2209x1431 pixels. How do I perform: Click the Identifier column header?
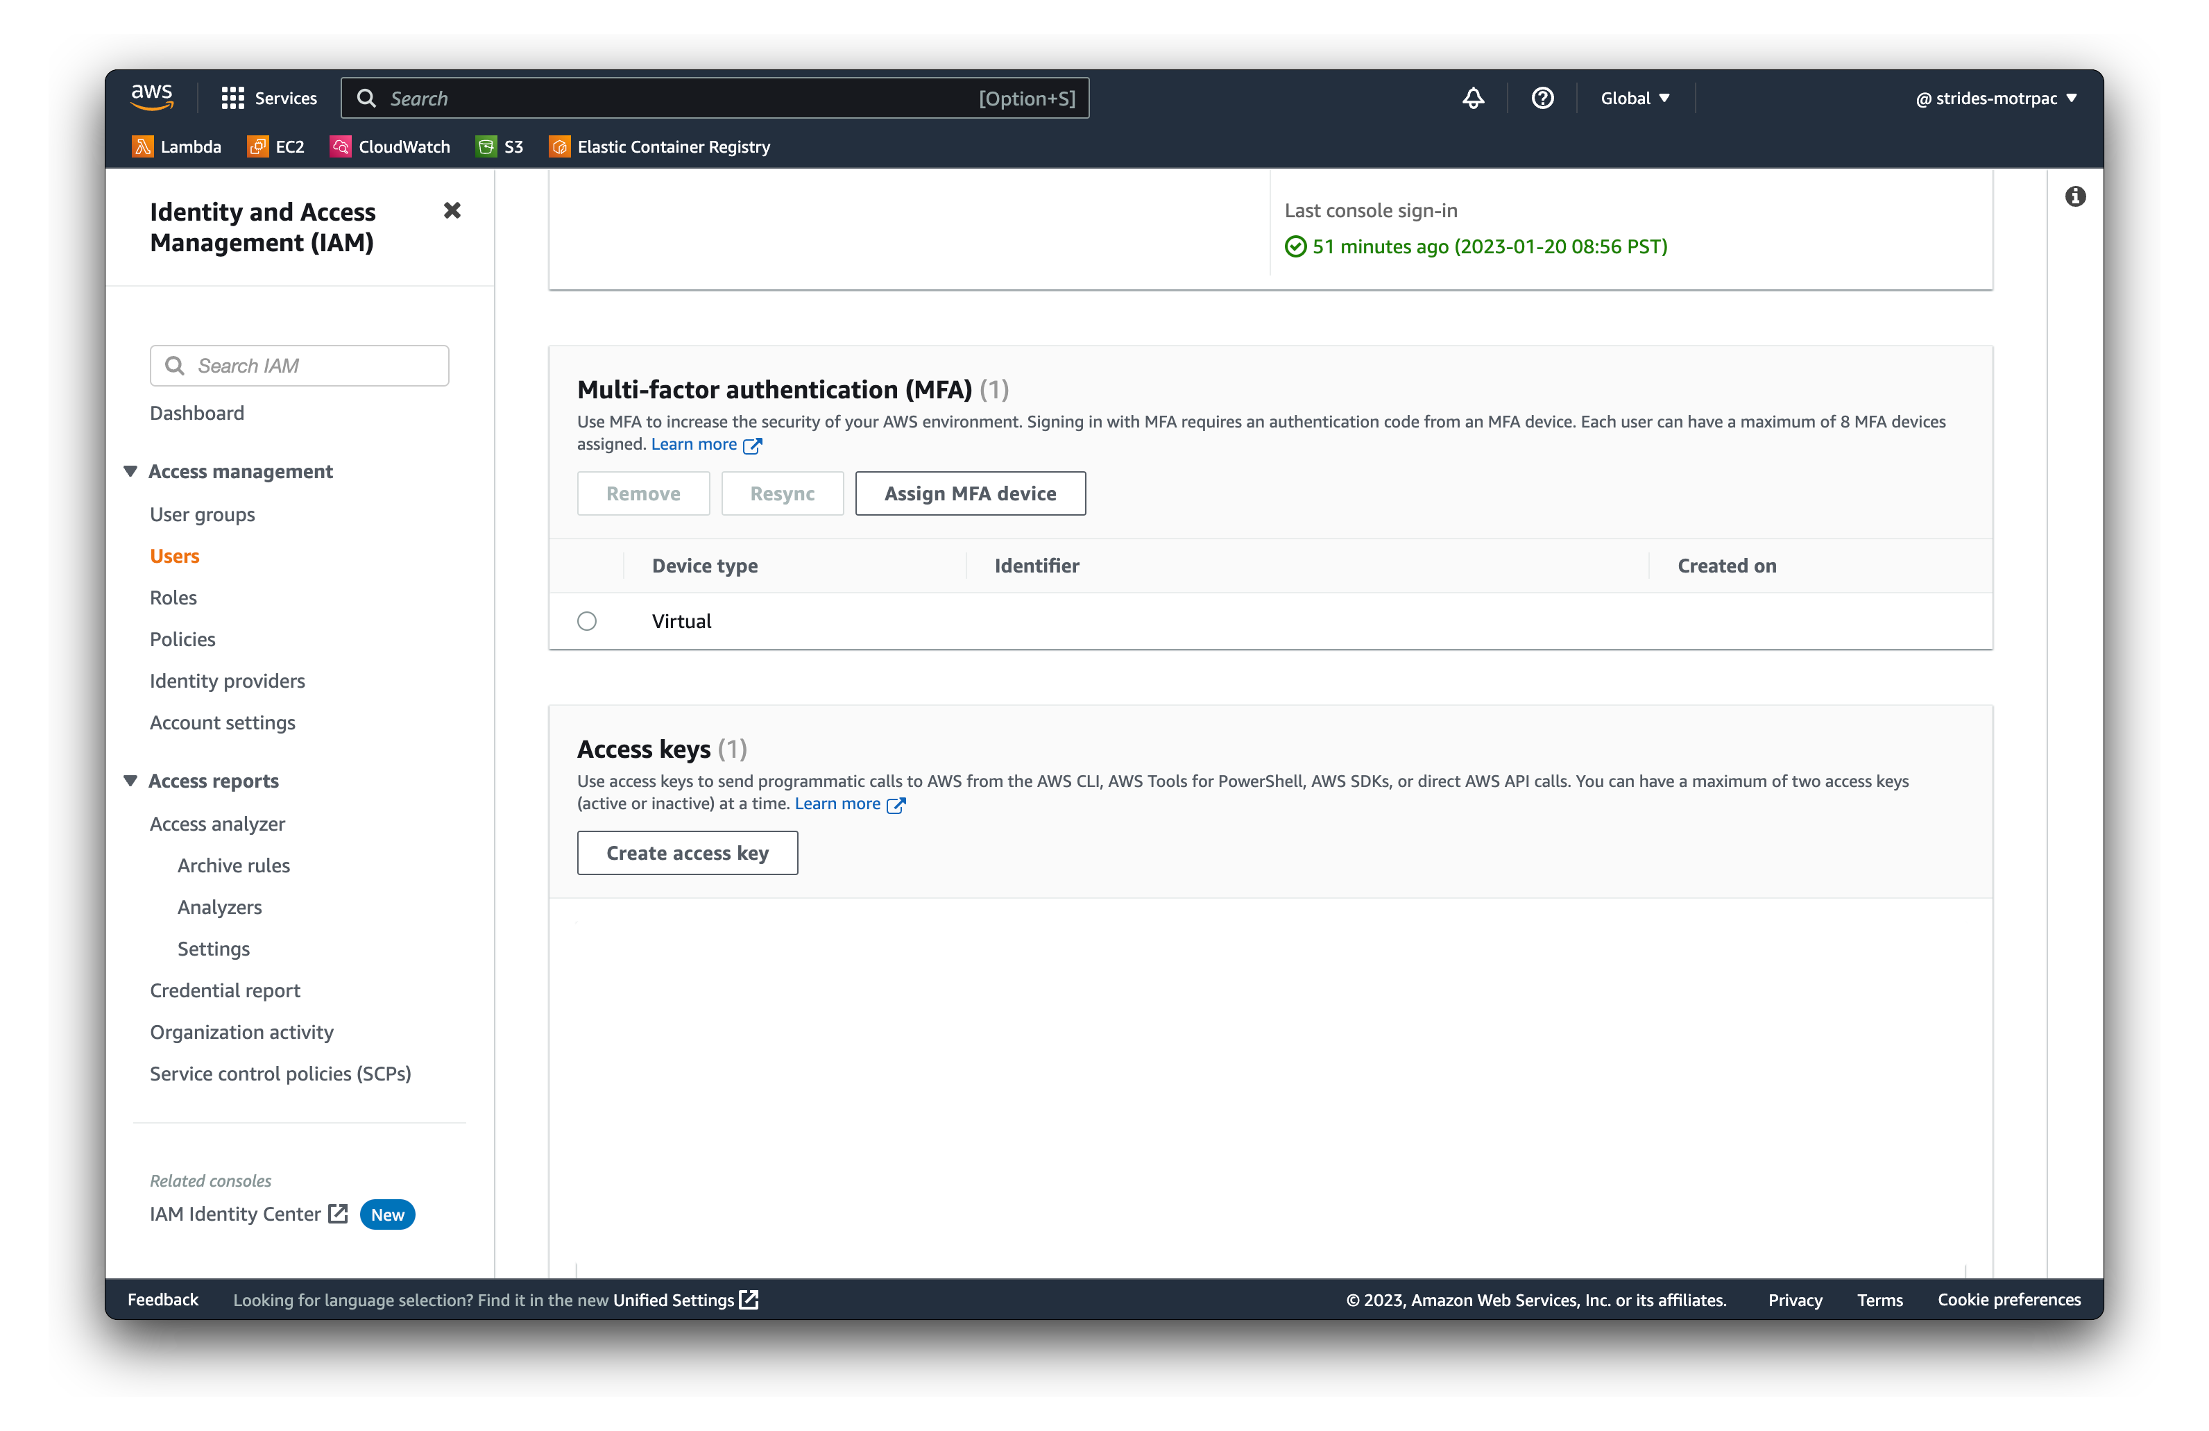pos(1037,566)
